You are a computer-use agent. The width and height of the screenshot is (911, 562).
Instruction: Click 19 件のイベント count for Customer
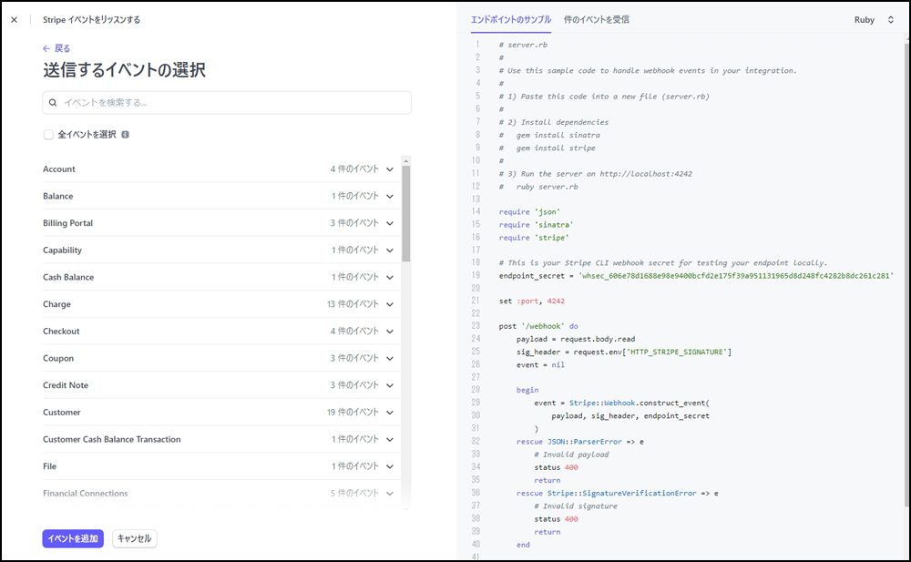(353, 412)
